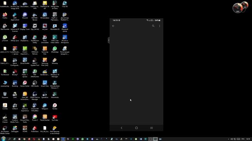The image size is (252, 141).
Task: Select the Smart View desktop shortcut
Action: click(x=45, y=84)
